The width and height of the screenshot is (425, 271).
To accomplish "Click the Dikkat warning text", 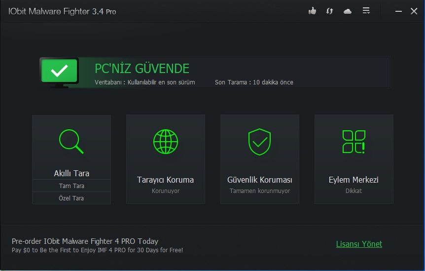I will click(x=354, y=191).
